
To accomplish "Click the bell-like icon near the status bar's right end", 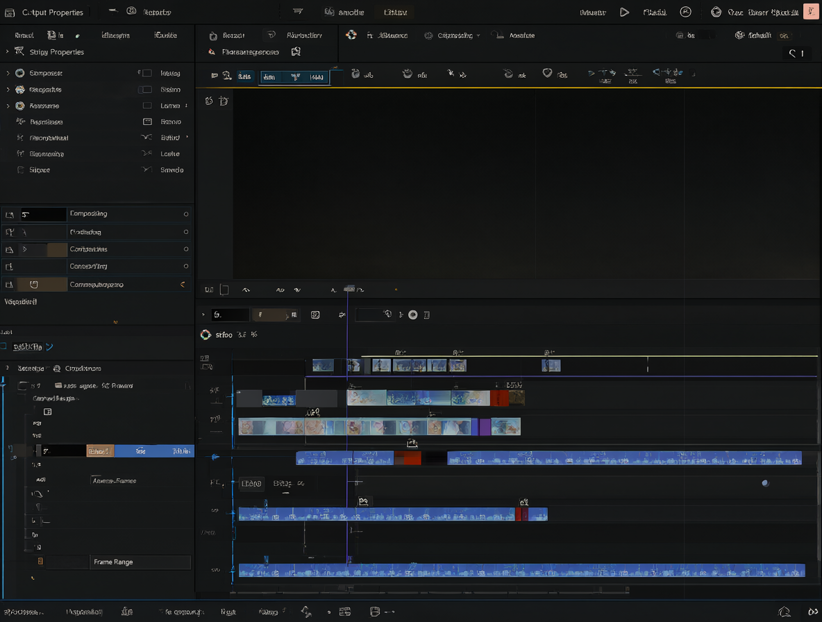I will tap(785, 612).
